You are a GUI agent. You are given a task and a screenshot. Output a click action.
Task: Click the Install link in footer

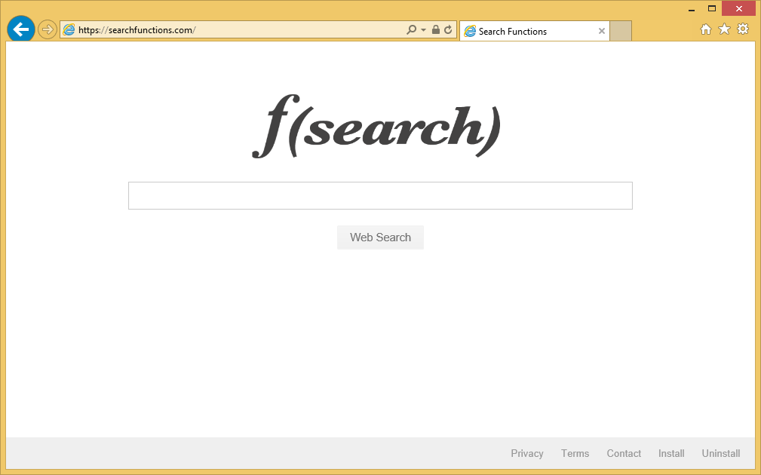[671, 453]
